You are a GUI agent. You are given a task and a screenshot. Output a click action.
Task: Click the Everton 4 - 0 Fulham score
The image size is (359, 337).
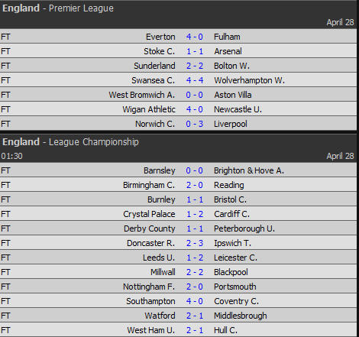point(195,37)
